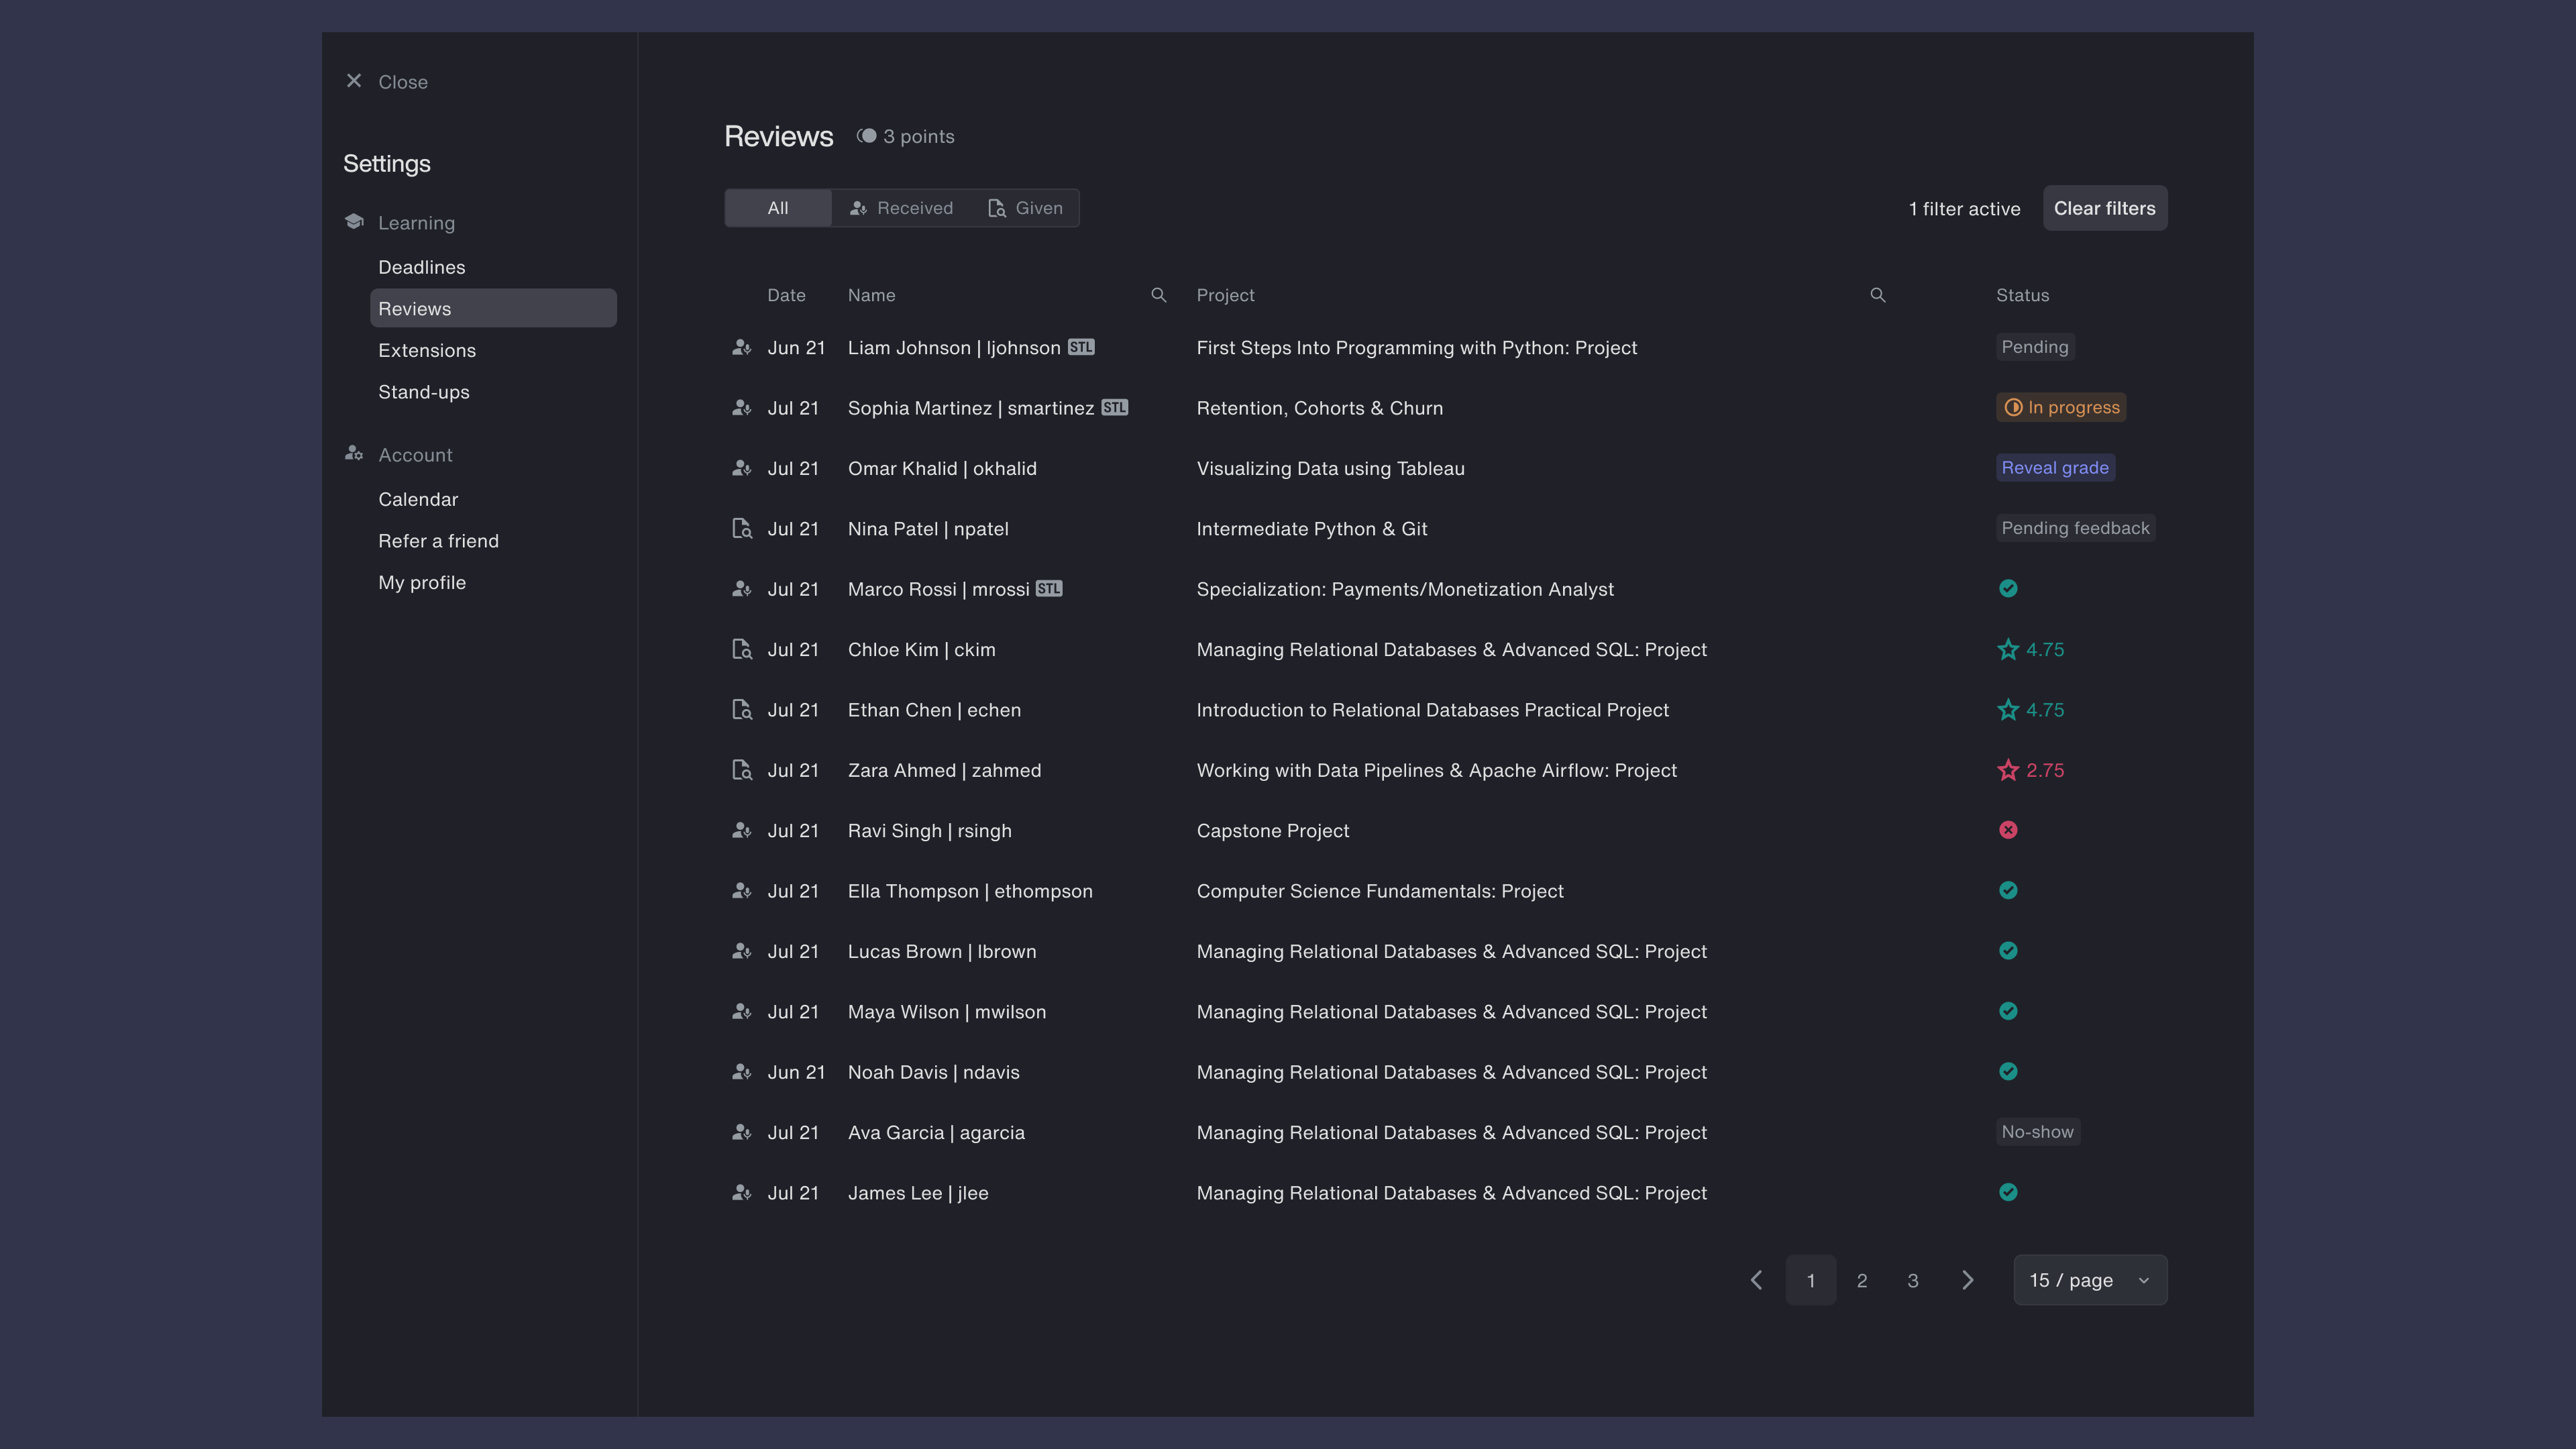
Task: Select the All reviews filter
Action: coord(777,208)
